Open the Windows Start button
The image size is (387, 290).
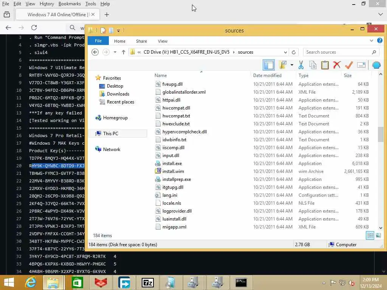tap(9, 282)
